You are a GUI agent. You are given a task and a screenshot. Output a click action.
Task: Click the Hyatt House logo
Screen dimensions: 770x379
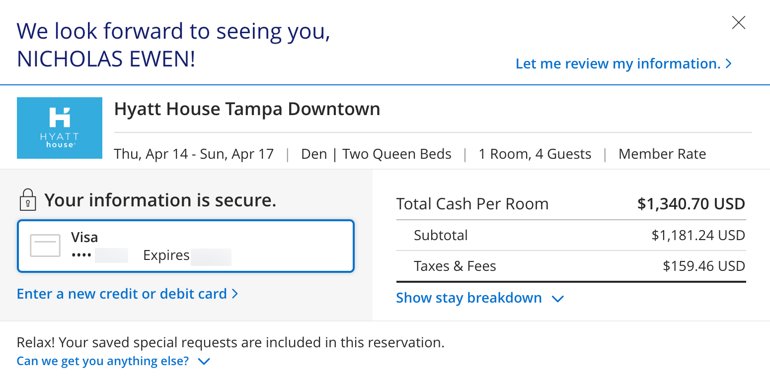tap(60, 128)
